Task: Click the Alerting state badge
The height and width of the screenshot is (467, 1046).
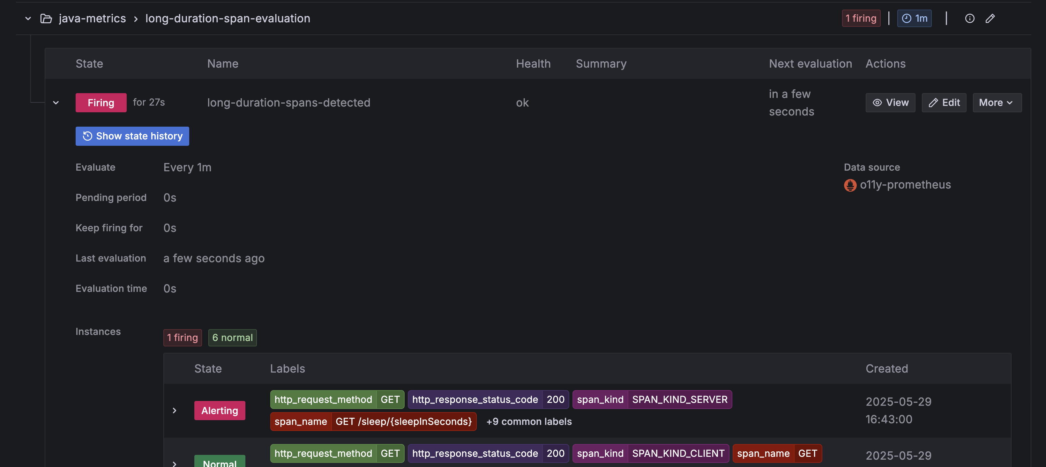Action: [220, 411]
